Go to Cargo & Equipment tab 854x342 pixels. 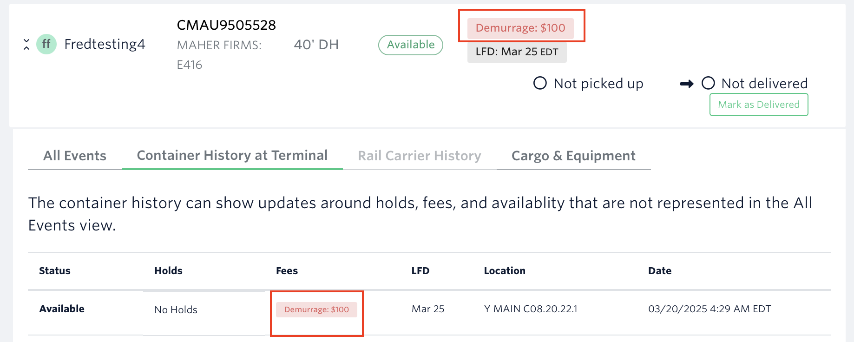click(573, 156)
